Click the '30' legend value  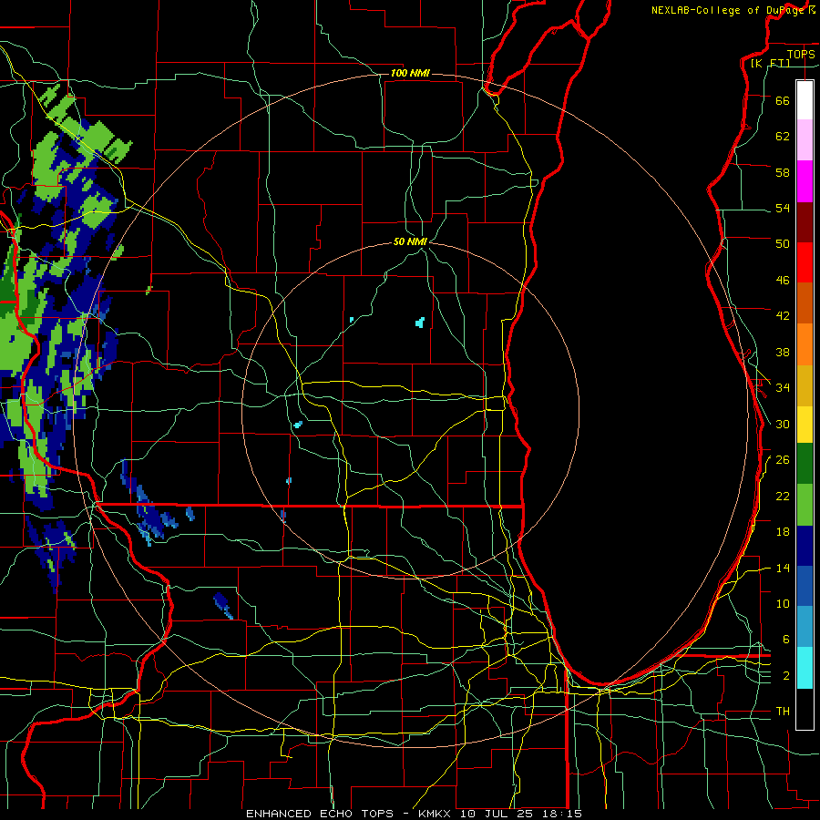click(x=783, y=424)
